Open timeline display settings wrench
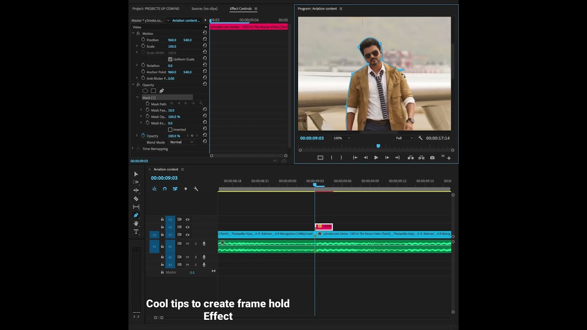The height and width of the screenshot is (330, 587). 196,189
